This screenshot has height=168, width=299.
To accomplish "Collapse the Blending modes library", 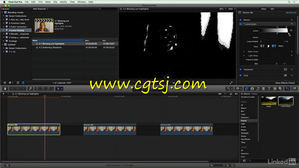I will click(3, 12).
